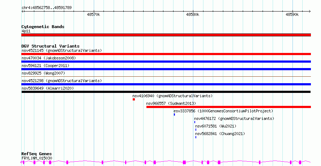Click the nsv5682841 (Chuang2021) label
The image size is (321, 166).
pos(220,134)
